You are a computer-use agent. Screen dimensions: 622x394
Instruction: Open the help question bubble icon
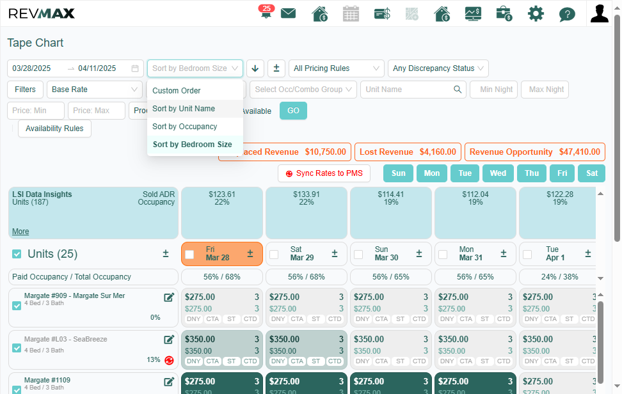click(567, 14)
